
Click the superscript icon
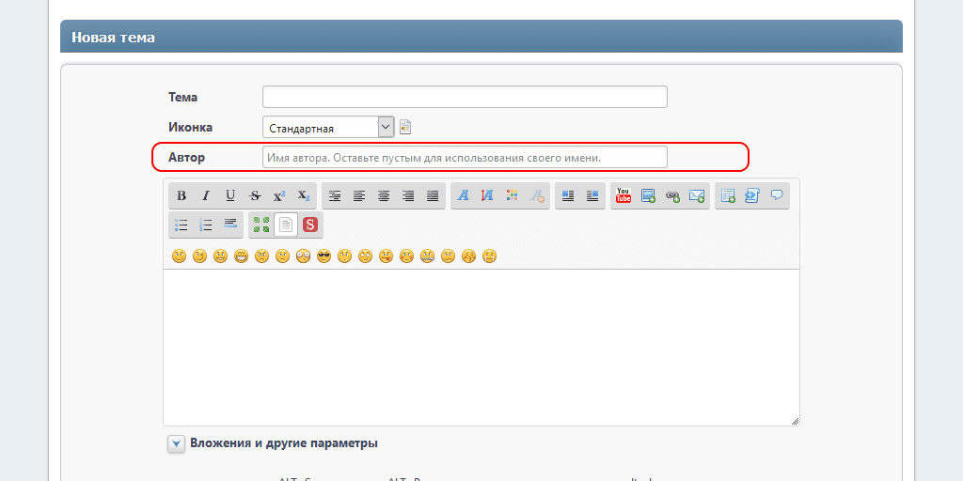pos(279,196)
